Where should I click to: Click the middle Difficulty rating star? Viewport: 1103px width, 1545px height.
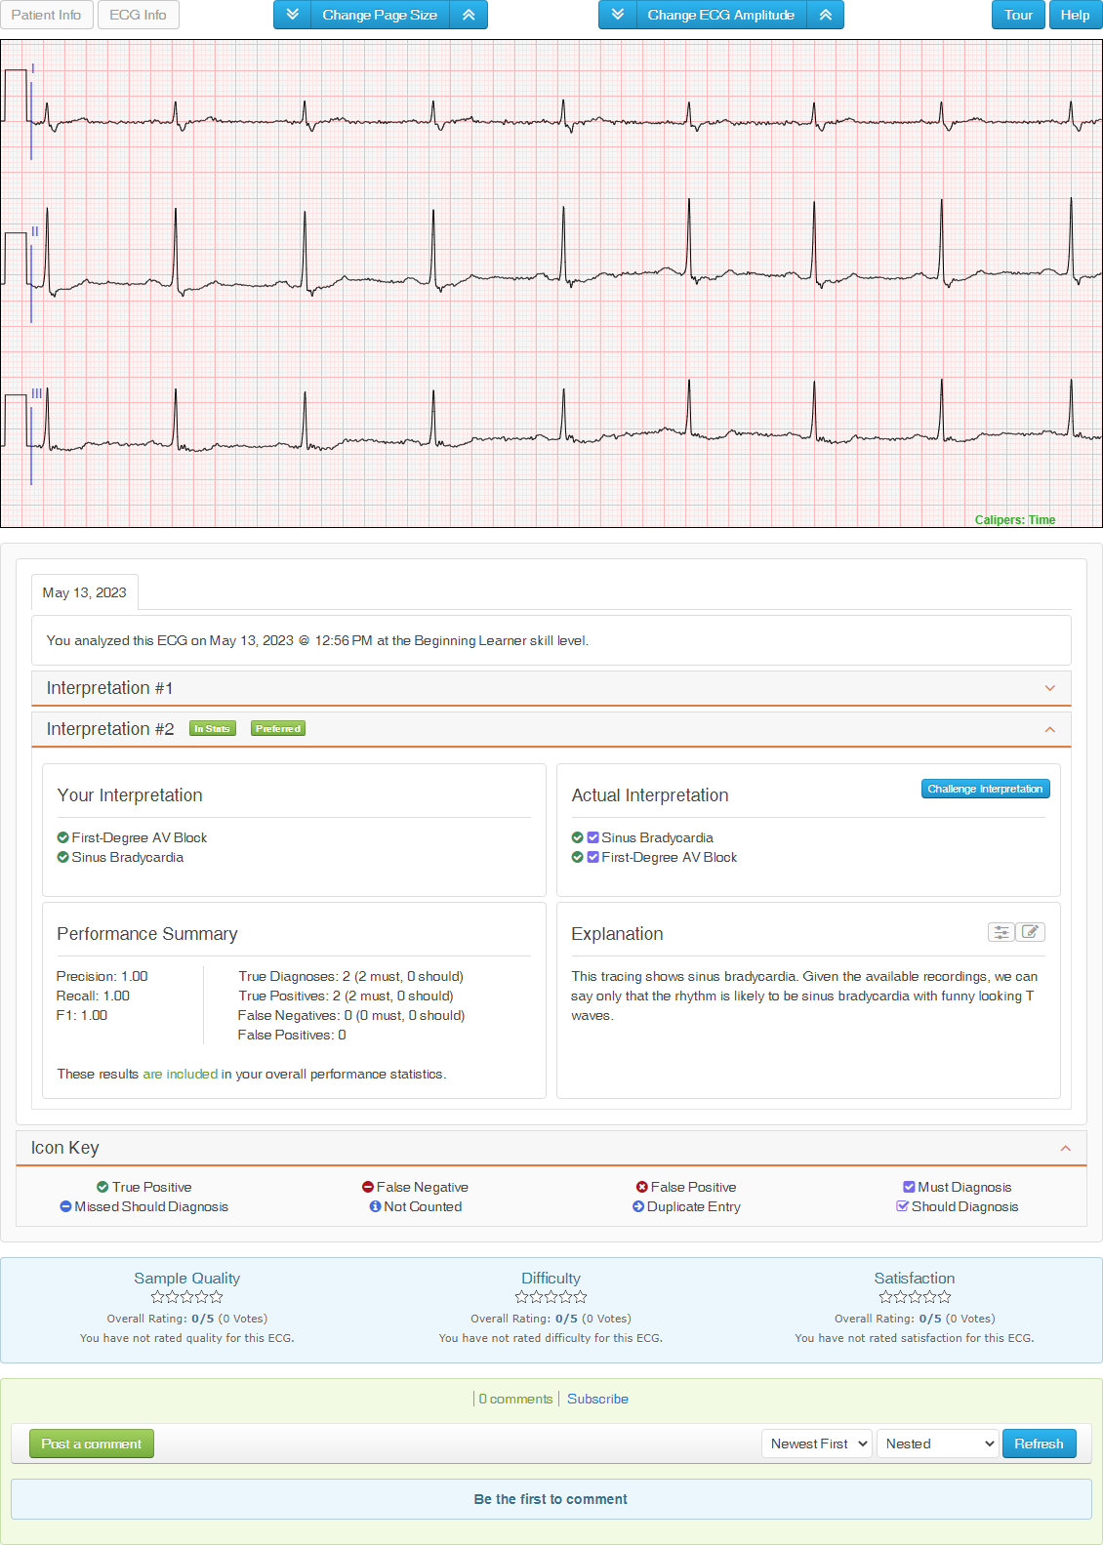pos(551,1297)
